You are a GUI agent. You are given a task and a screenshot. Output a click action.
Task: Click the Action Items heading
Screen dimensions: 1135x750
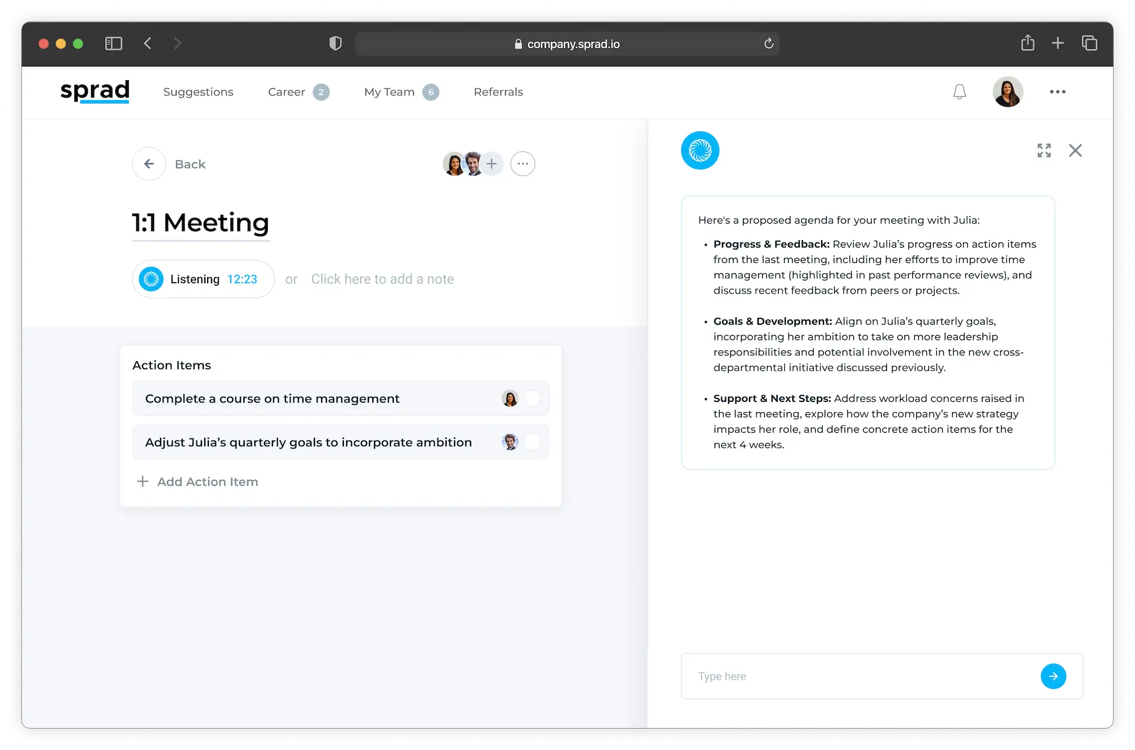(x=171, y=365)
